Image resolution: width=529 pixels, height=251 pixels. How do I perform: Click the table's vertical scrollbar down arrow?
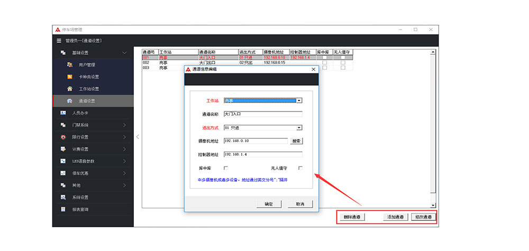[433, 205]
